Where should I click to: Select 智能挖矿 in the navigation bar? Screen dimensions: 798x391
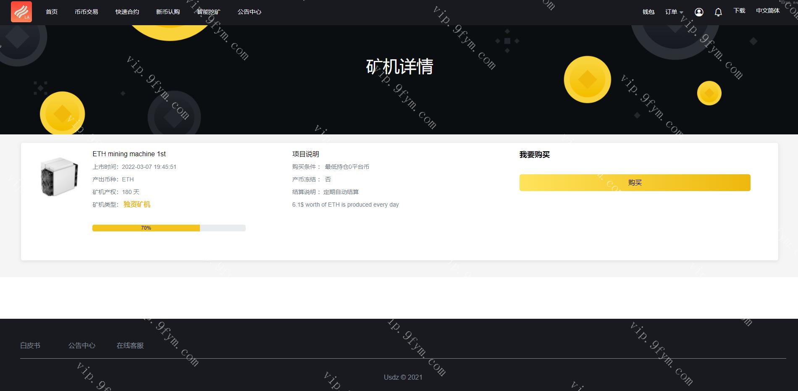[209, 12]
